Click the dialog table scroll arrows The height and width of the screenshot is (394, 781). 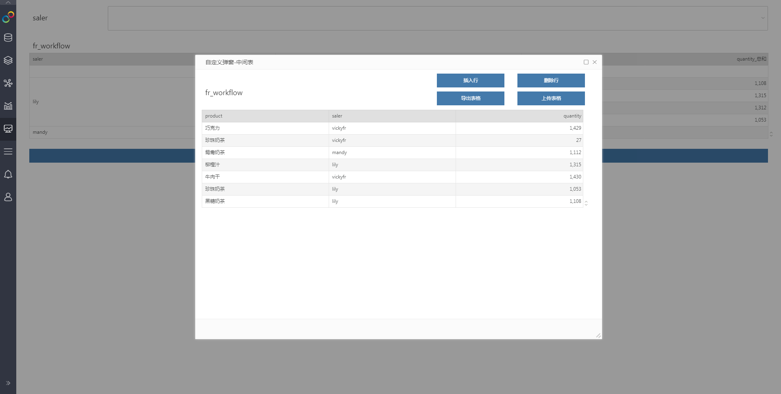click(586, 203)
